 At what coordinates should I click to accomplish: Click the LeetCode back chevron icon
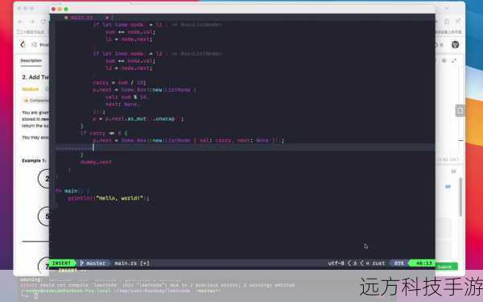[x=23, y=44]
